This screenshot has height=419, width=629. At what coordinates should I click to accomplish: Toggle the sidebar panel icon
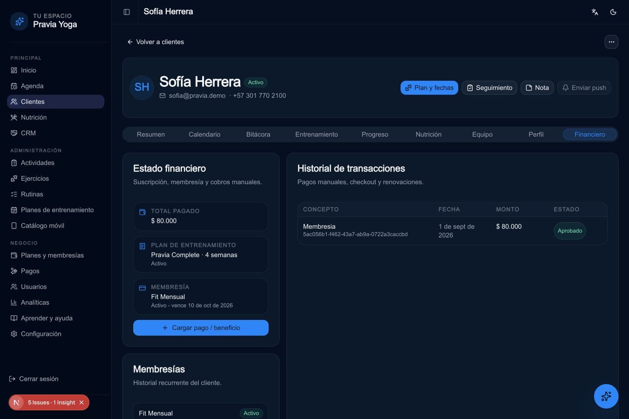tap(127, 12)
